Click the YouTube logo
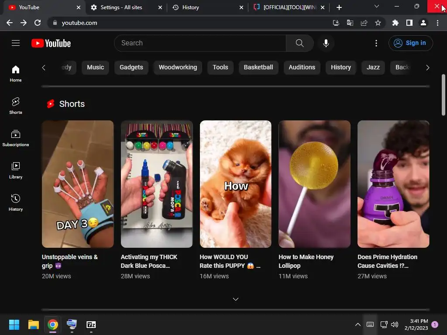The height and width of the screenshot is (335, 447). 51,43
